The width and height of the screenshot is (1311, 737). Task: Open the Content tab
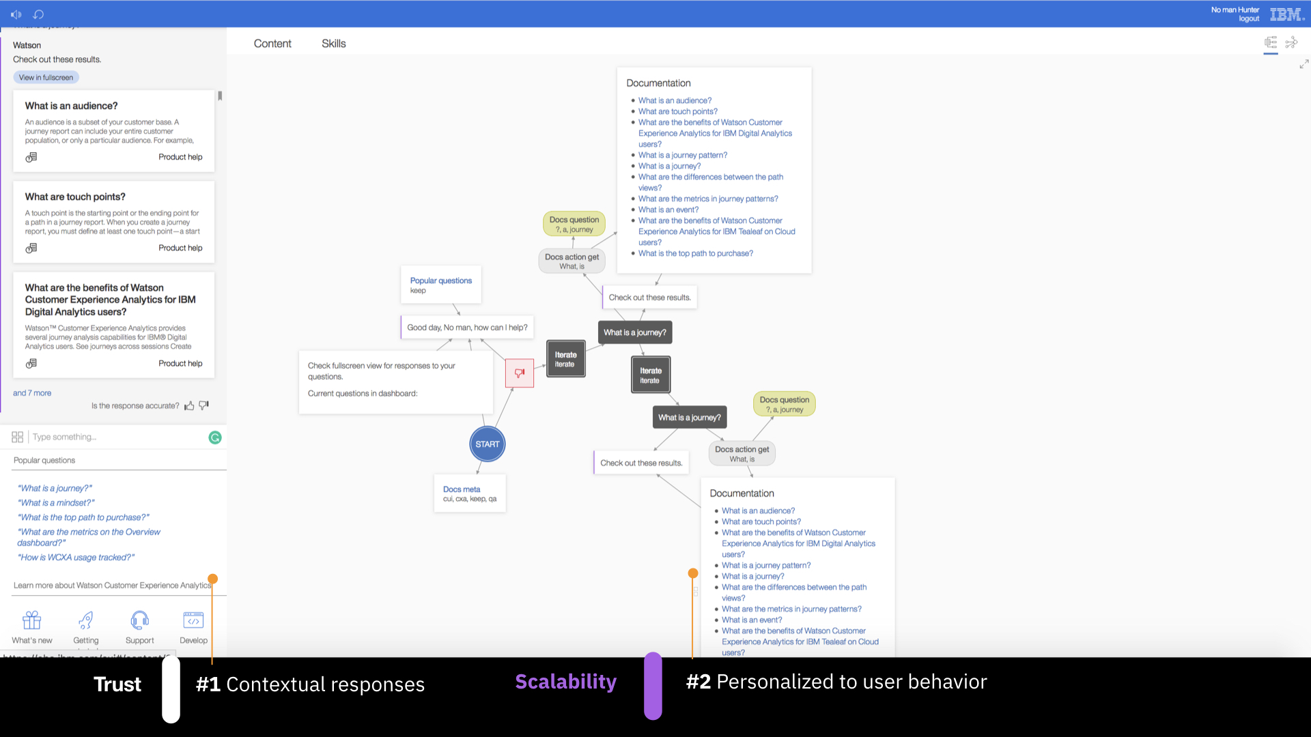(272, 44)
